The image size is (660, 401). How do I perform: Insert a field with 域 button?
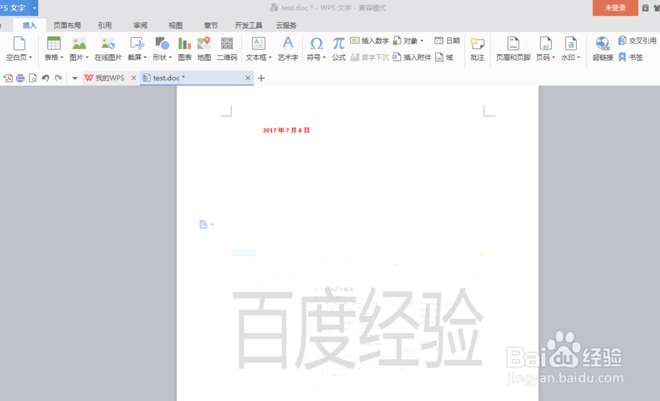pos(444,57)
